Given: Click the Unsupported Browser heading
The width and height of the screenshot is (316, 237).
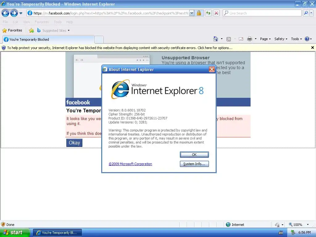Looking at the screenshot, I should pyautogui.click(x=185, y=58).
